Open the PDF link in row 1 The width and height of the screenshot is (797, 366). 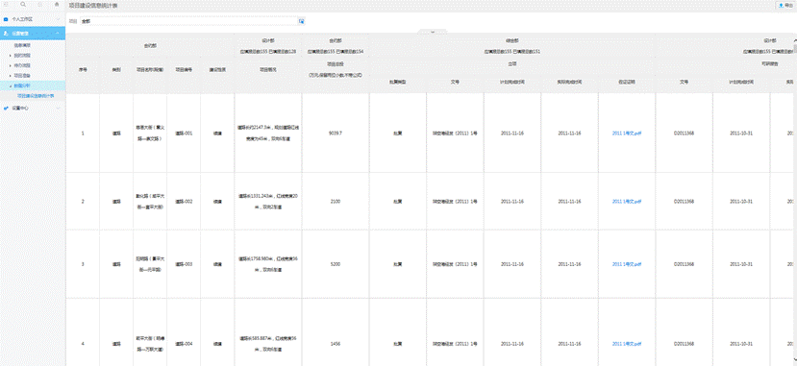coord(627,133)
